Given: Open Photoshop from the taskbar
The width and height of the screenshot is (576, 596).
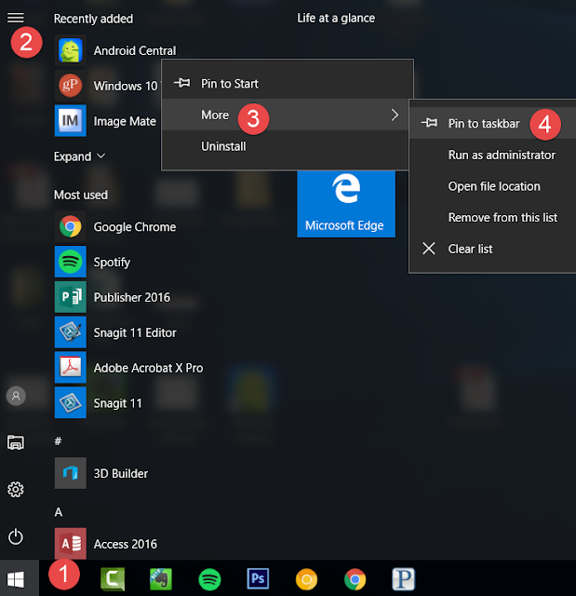Looking at the screenshot, I should (258, 579).
